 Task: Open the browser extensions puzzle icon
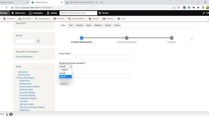pyautogui.click(x=198, y=7)
